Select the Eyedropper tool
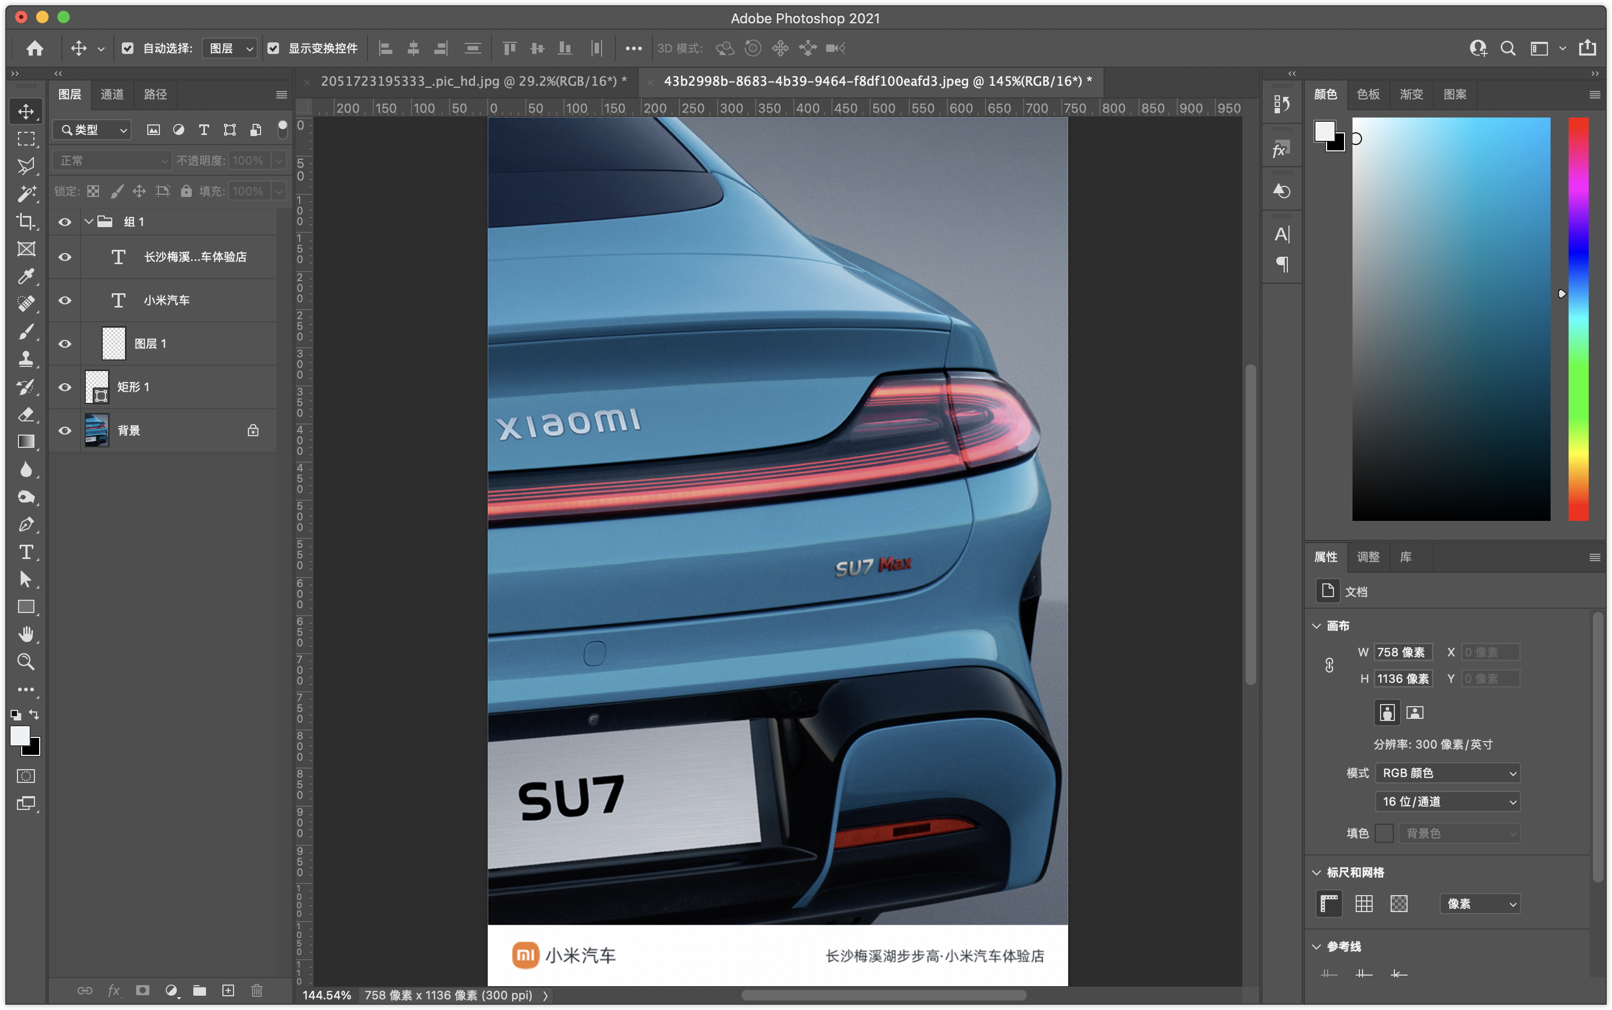1612x1010 pixels. [x=26, y=276]
